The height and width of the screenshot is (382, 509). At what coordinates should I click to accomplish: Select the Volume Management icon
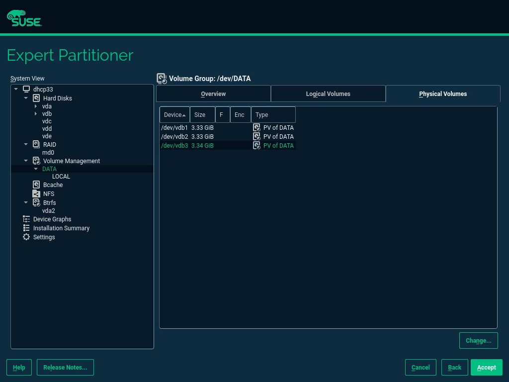pyautogui.click(x=36, y=161)
